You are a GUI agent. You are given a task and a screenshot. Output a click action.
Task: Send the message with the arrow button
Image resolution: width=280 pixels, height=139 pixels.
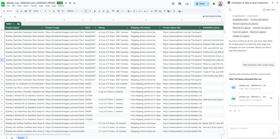point(273,133)
